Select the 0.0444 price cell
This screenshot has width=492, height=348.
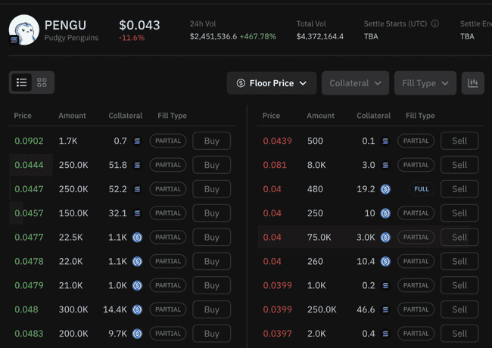coord(29,165)
